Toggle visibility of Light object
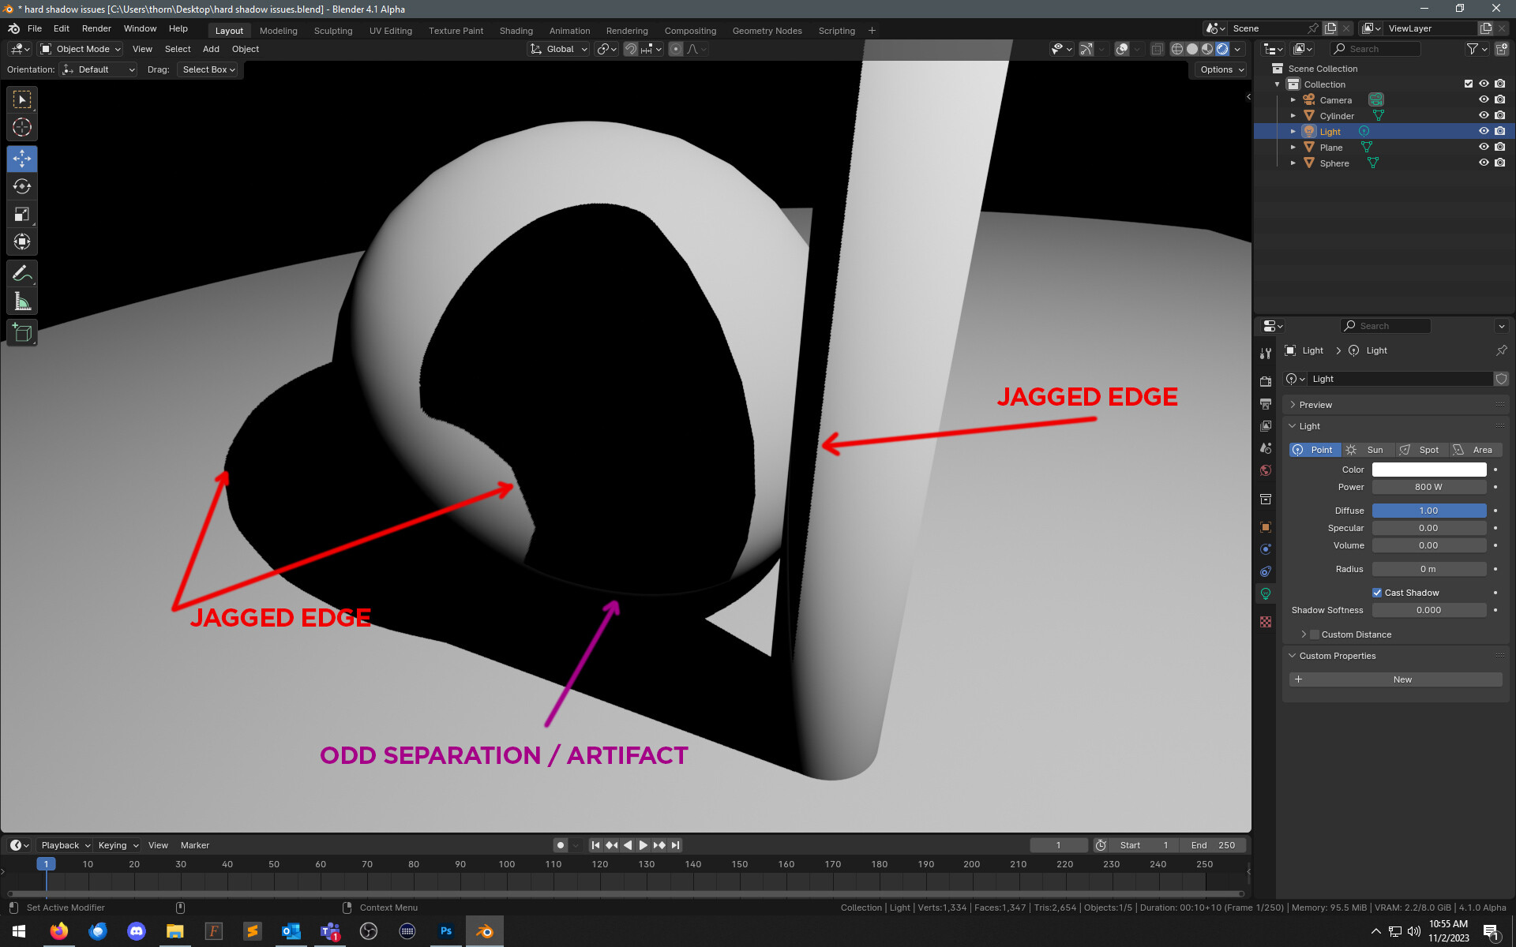 1482,131
